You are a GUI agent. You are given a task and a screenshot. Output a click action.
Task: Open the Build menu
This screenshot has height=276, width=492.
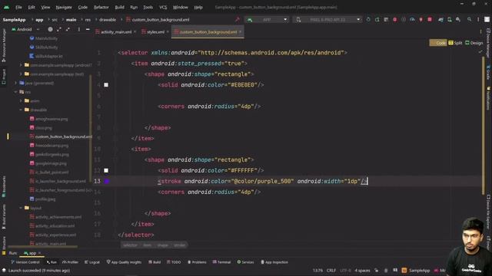tap(119, 7)
